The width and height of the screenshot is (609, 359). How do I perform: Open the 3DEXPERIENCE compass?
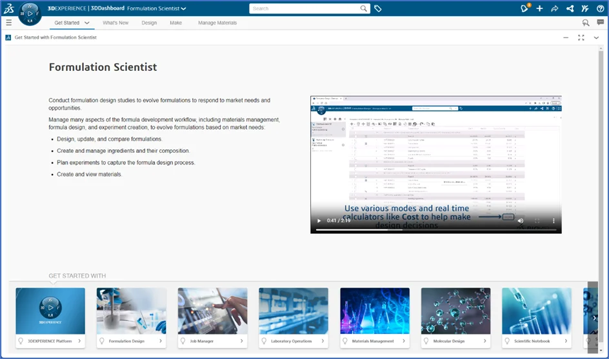[30, 12]
